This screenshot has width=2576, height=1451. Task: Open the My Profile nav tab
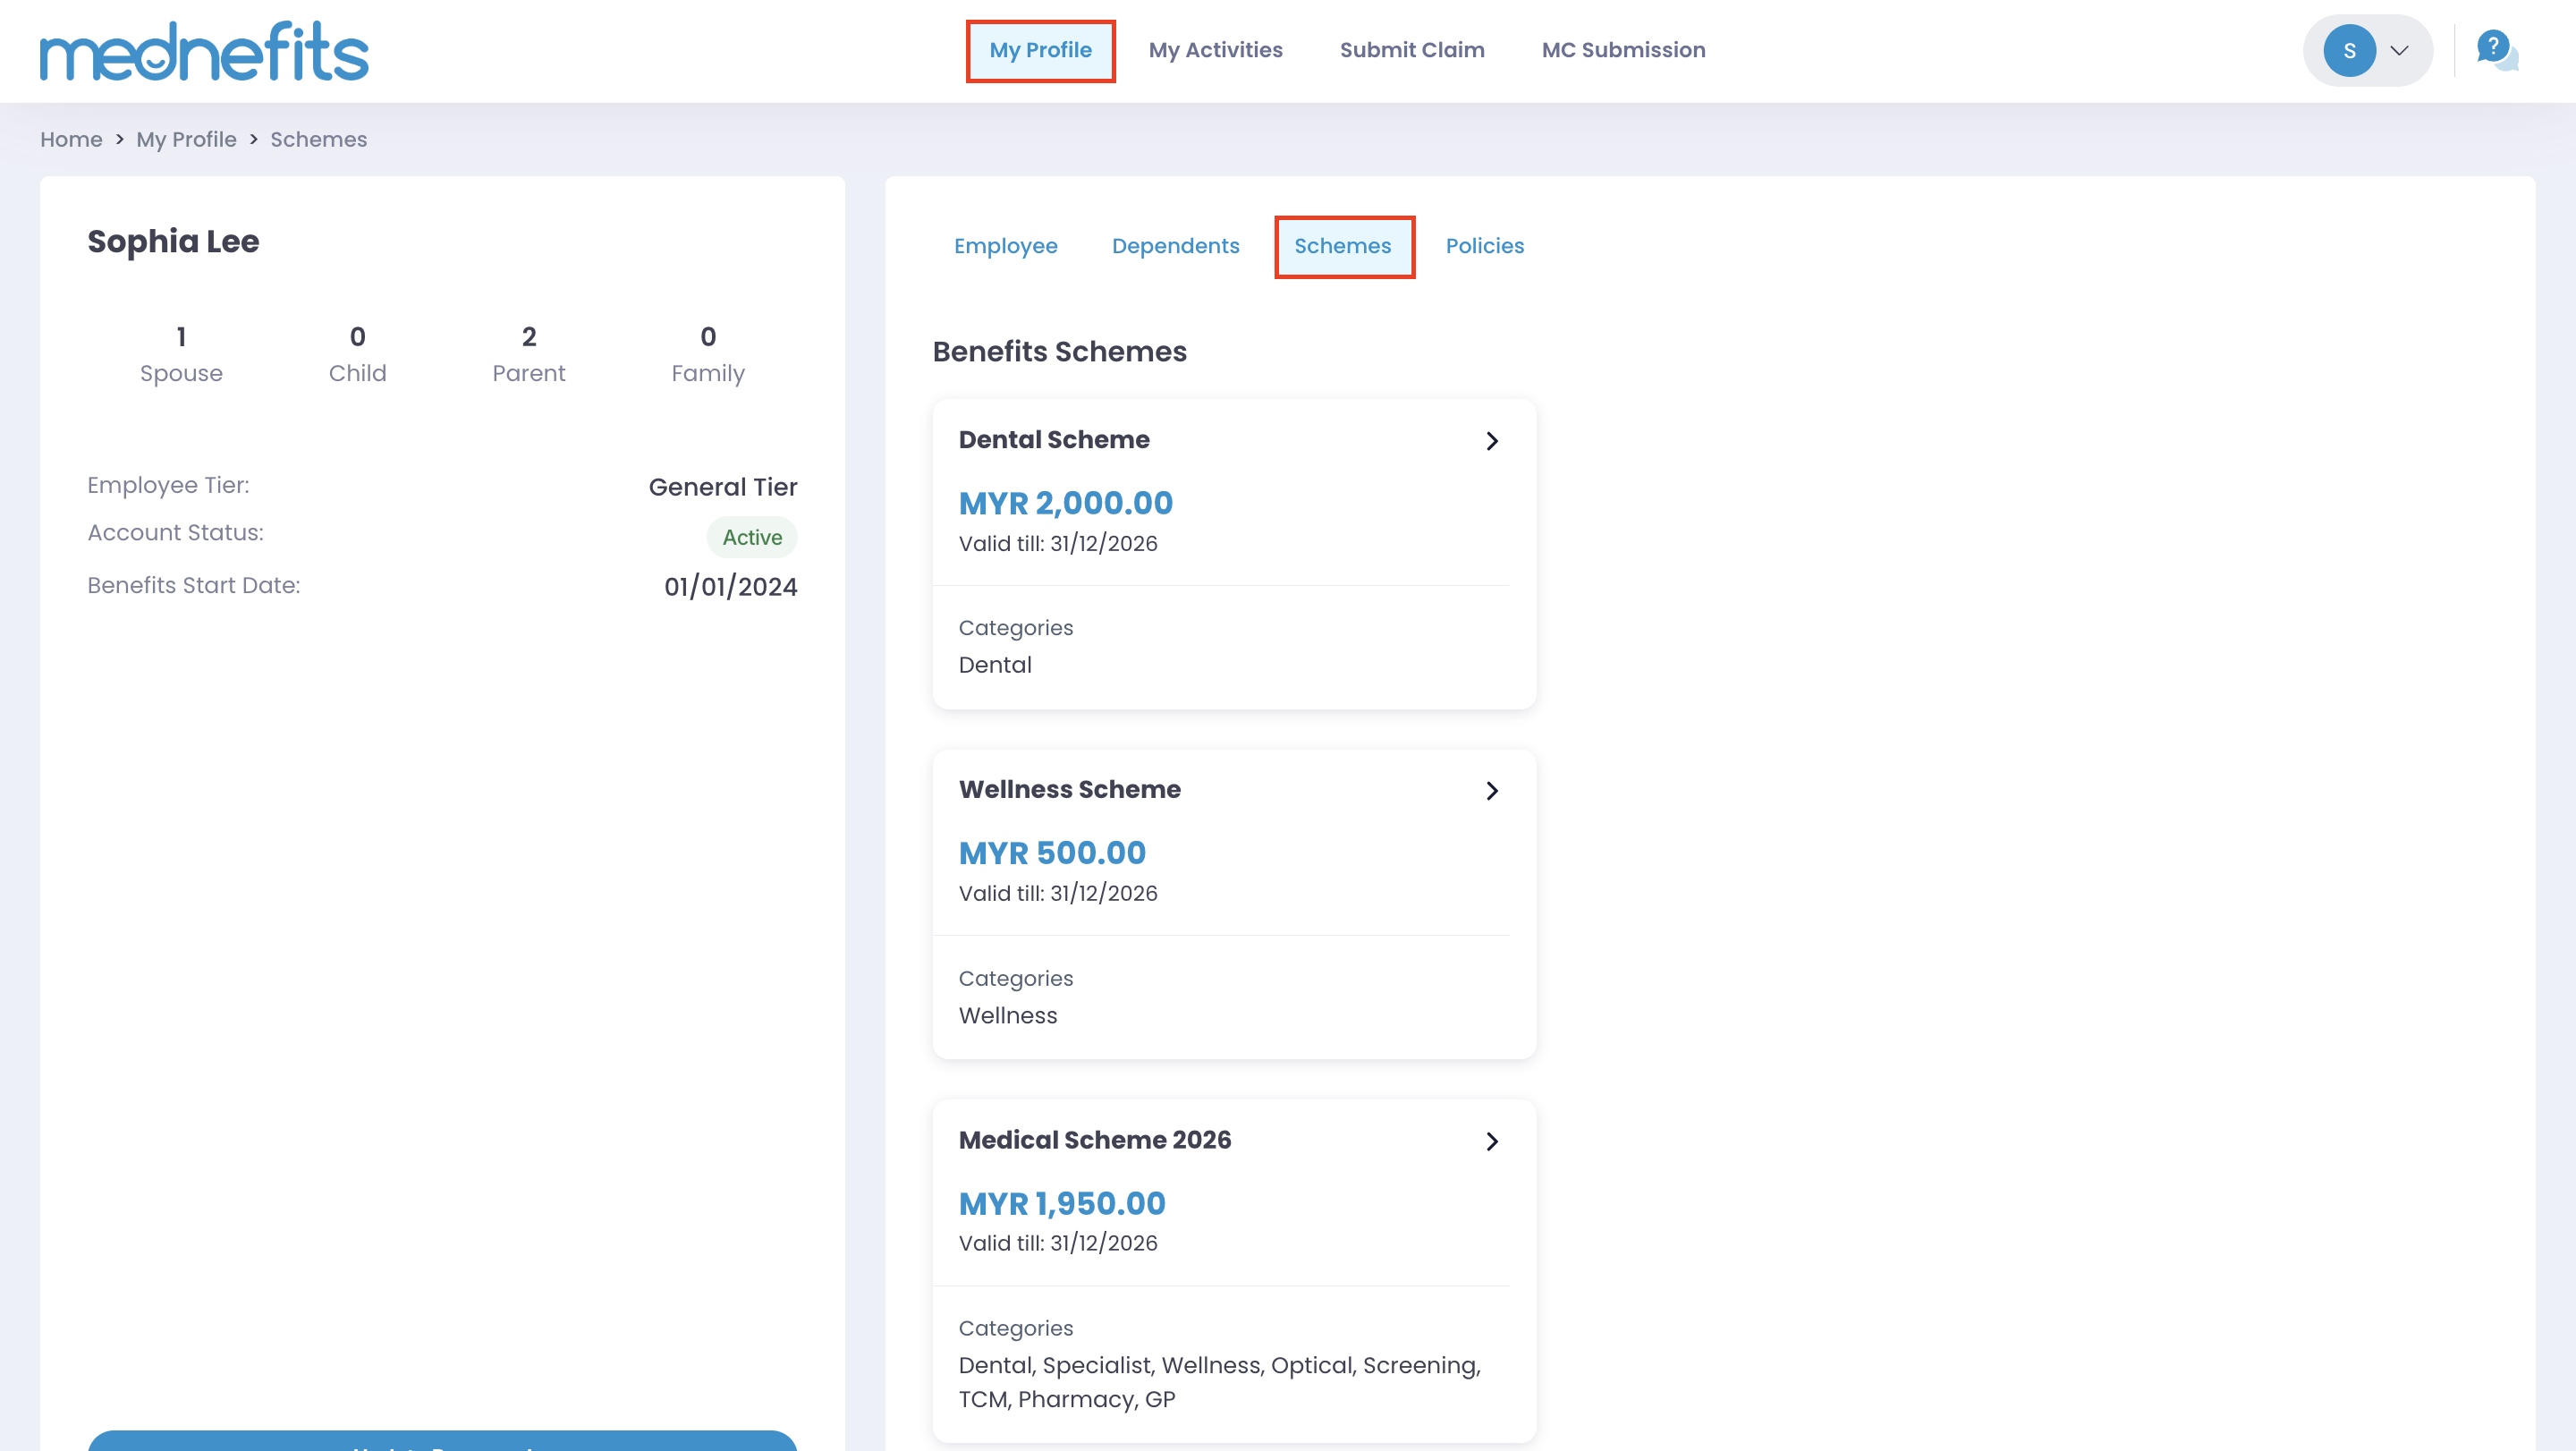point(1040,50)
